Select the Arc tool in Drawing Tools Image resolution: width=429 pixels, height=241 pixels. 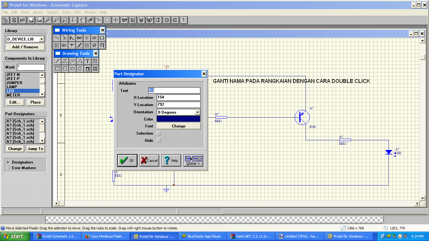(x=72, y=61)
